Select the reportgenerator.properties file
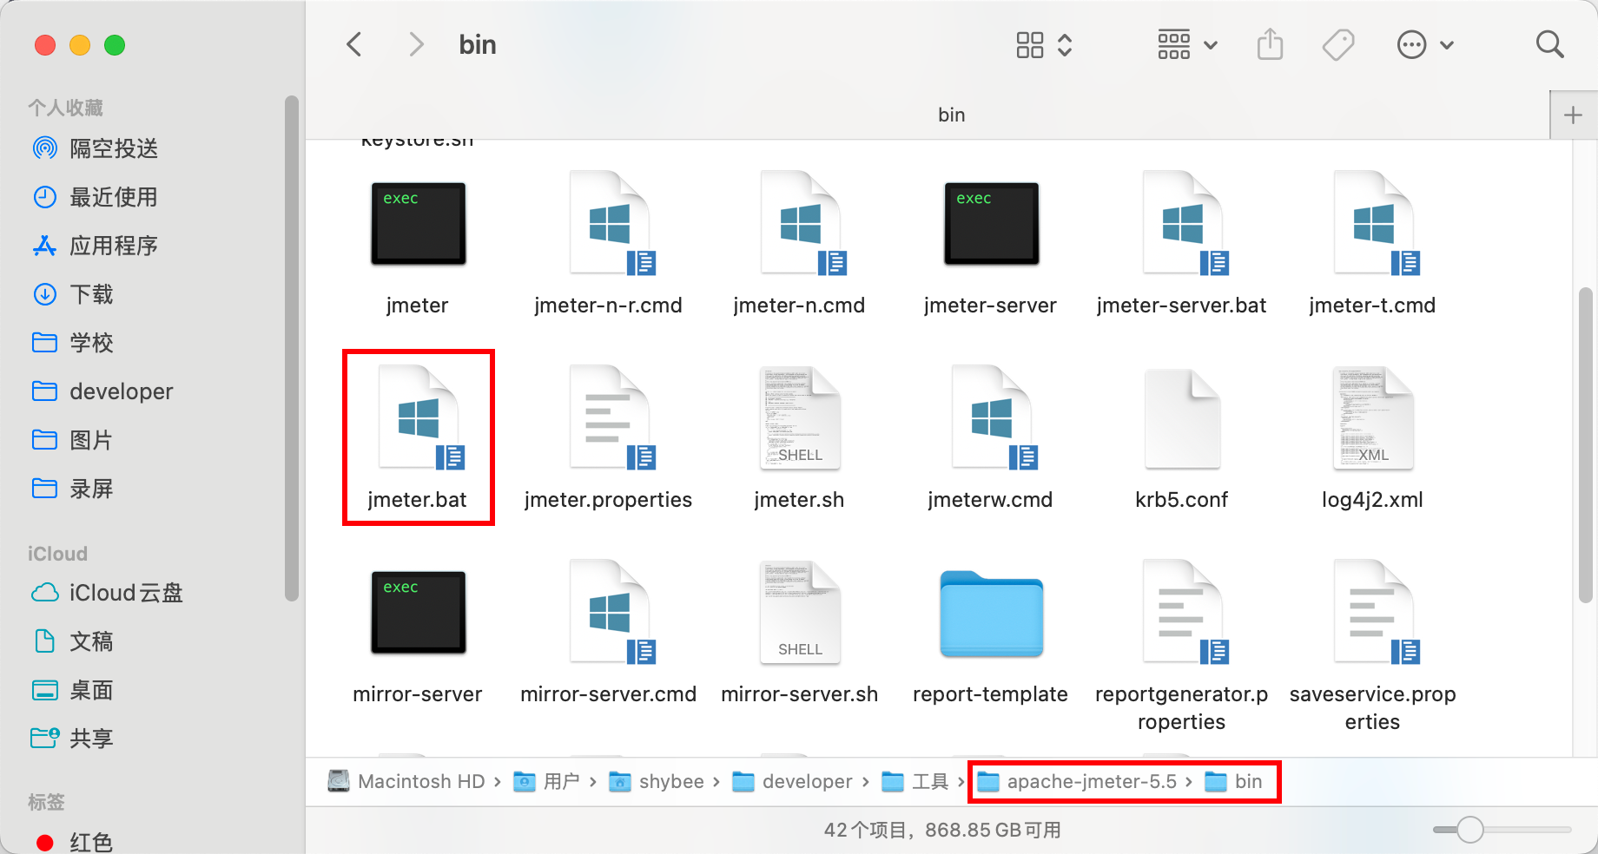This screenshot has height=854, width=1598. 1181,647
